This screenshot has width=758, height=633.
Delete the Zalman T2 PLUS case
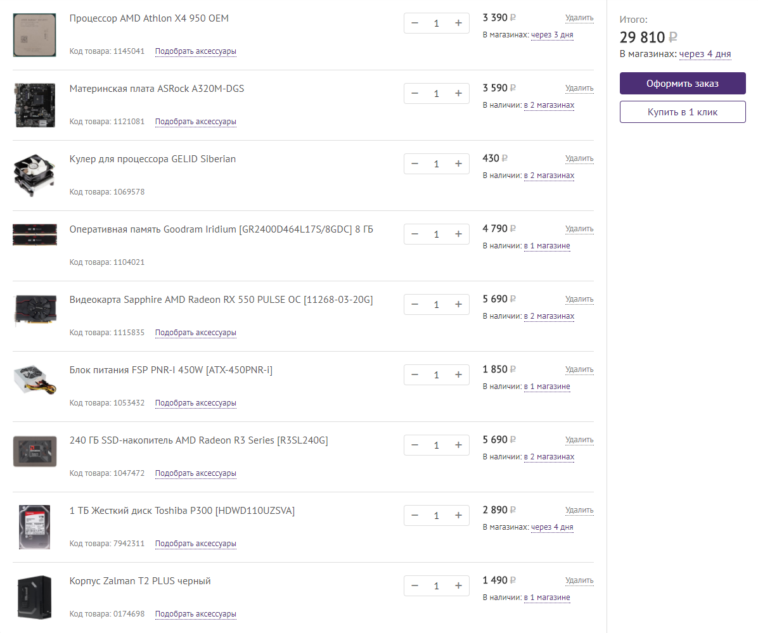(579, 580)
